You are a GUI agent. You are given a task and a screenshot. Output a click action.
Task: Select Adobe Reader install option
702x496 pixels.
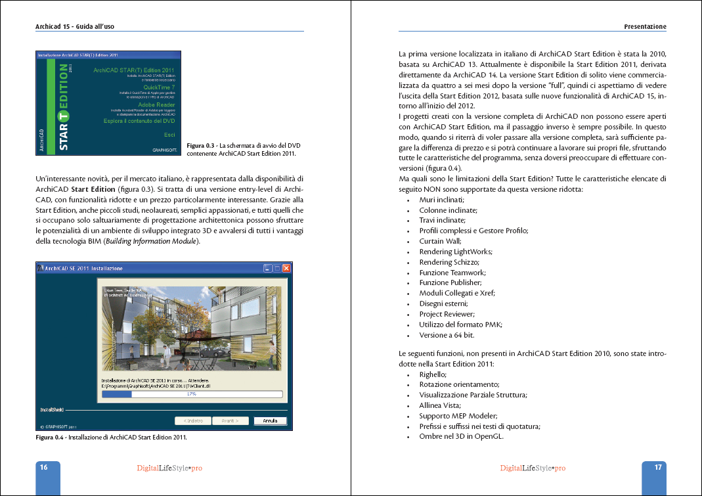pyautogui.click(x=156, y=104)
